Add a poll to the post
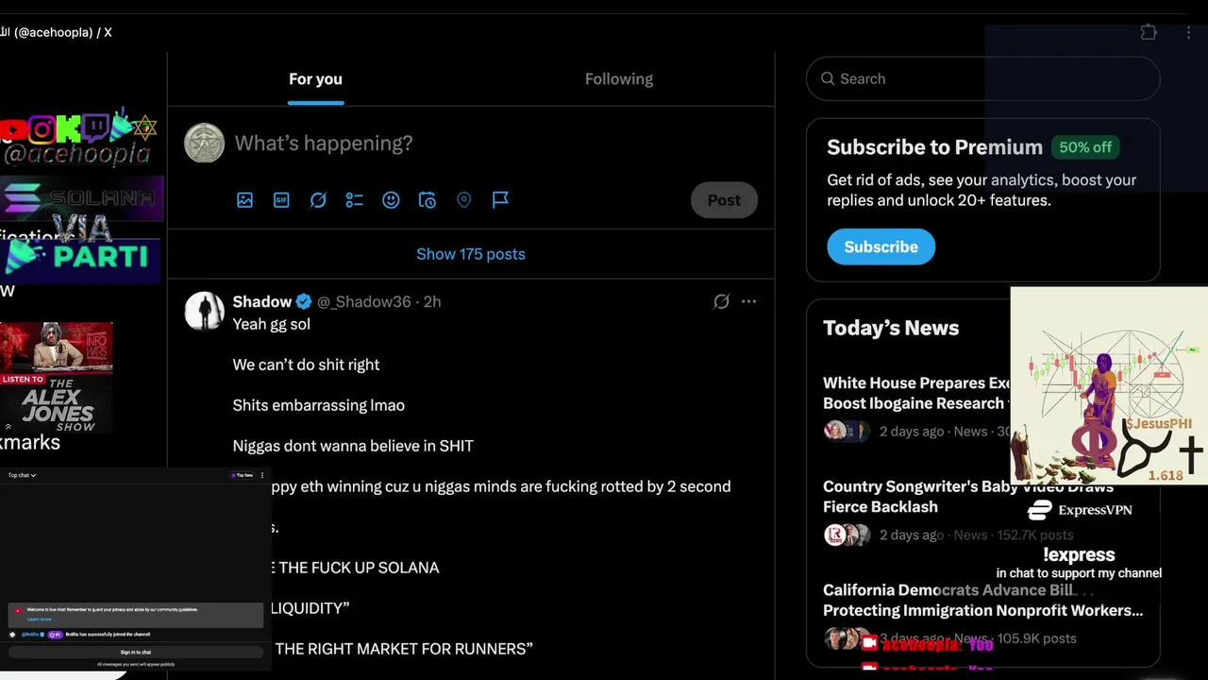This screenshot has width=1208, height=680. tap(354, 200)
